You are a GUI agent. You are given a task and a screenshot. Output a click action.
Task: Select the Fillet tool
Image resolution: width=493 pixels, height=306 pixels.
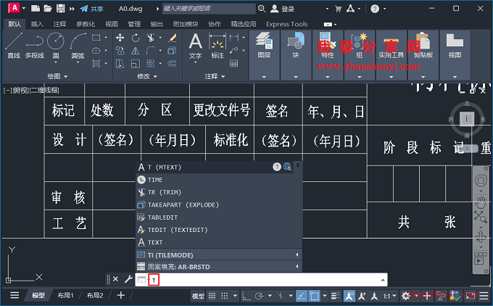tap(151, 51)
